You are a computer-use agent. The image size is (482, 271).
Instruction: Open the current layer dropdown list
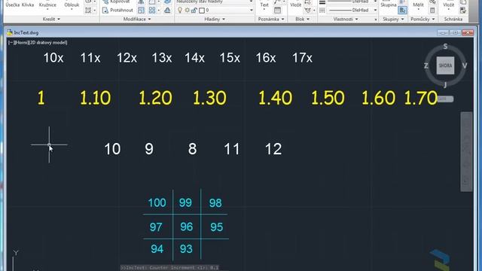point(252,11)
